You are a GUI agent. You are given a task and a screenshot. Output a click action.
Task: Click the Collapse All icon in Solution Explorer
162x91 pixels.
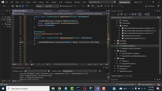[x=133, y=14]
